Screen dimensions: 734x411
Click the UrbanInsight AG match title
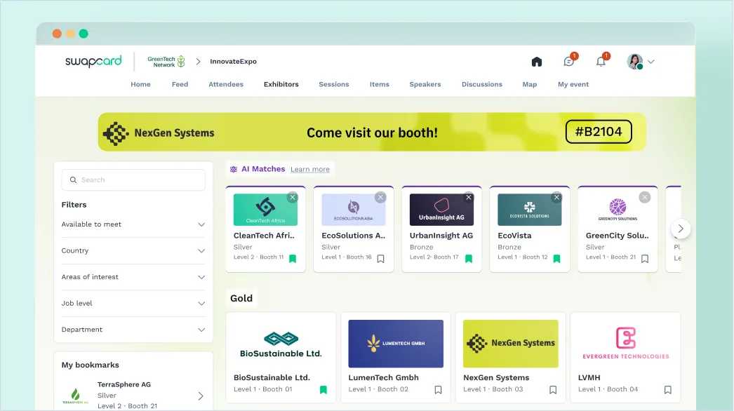441,236
